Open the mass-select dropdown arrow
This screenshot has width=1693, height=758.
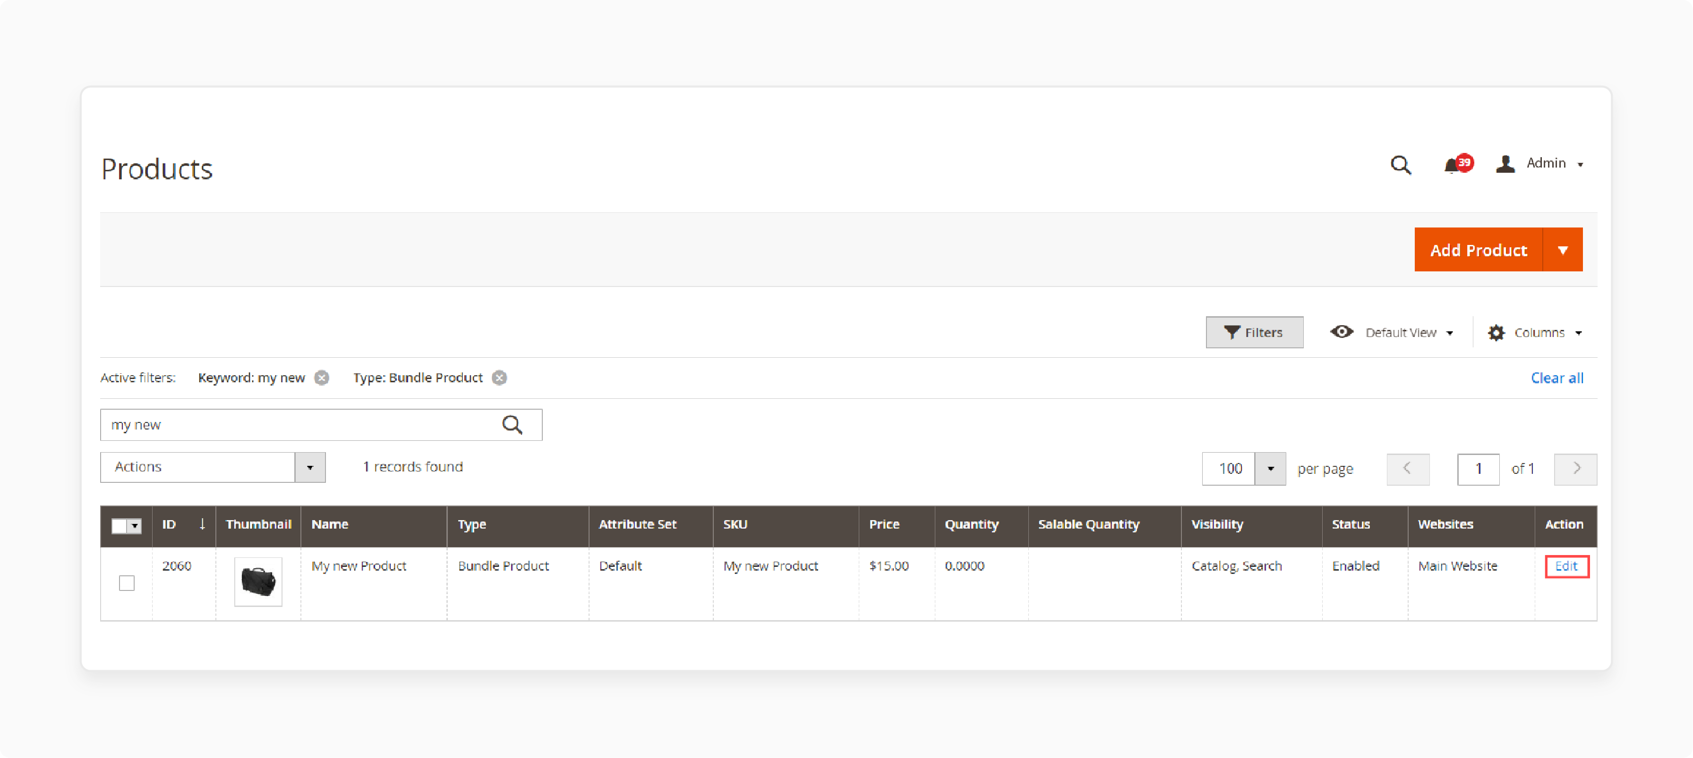pyautogui.click(x=135, y=525)
